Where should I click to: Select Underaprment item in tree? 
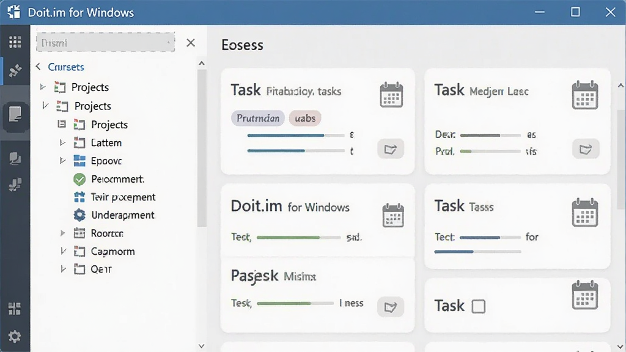click(122, 215)
